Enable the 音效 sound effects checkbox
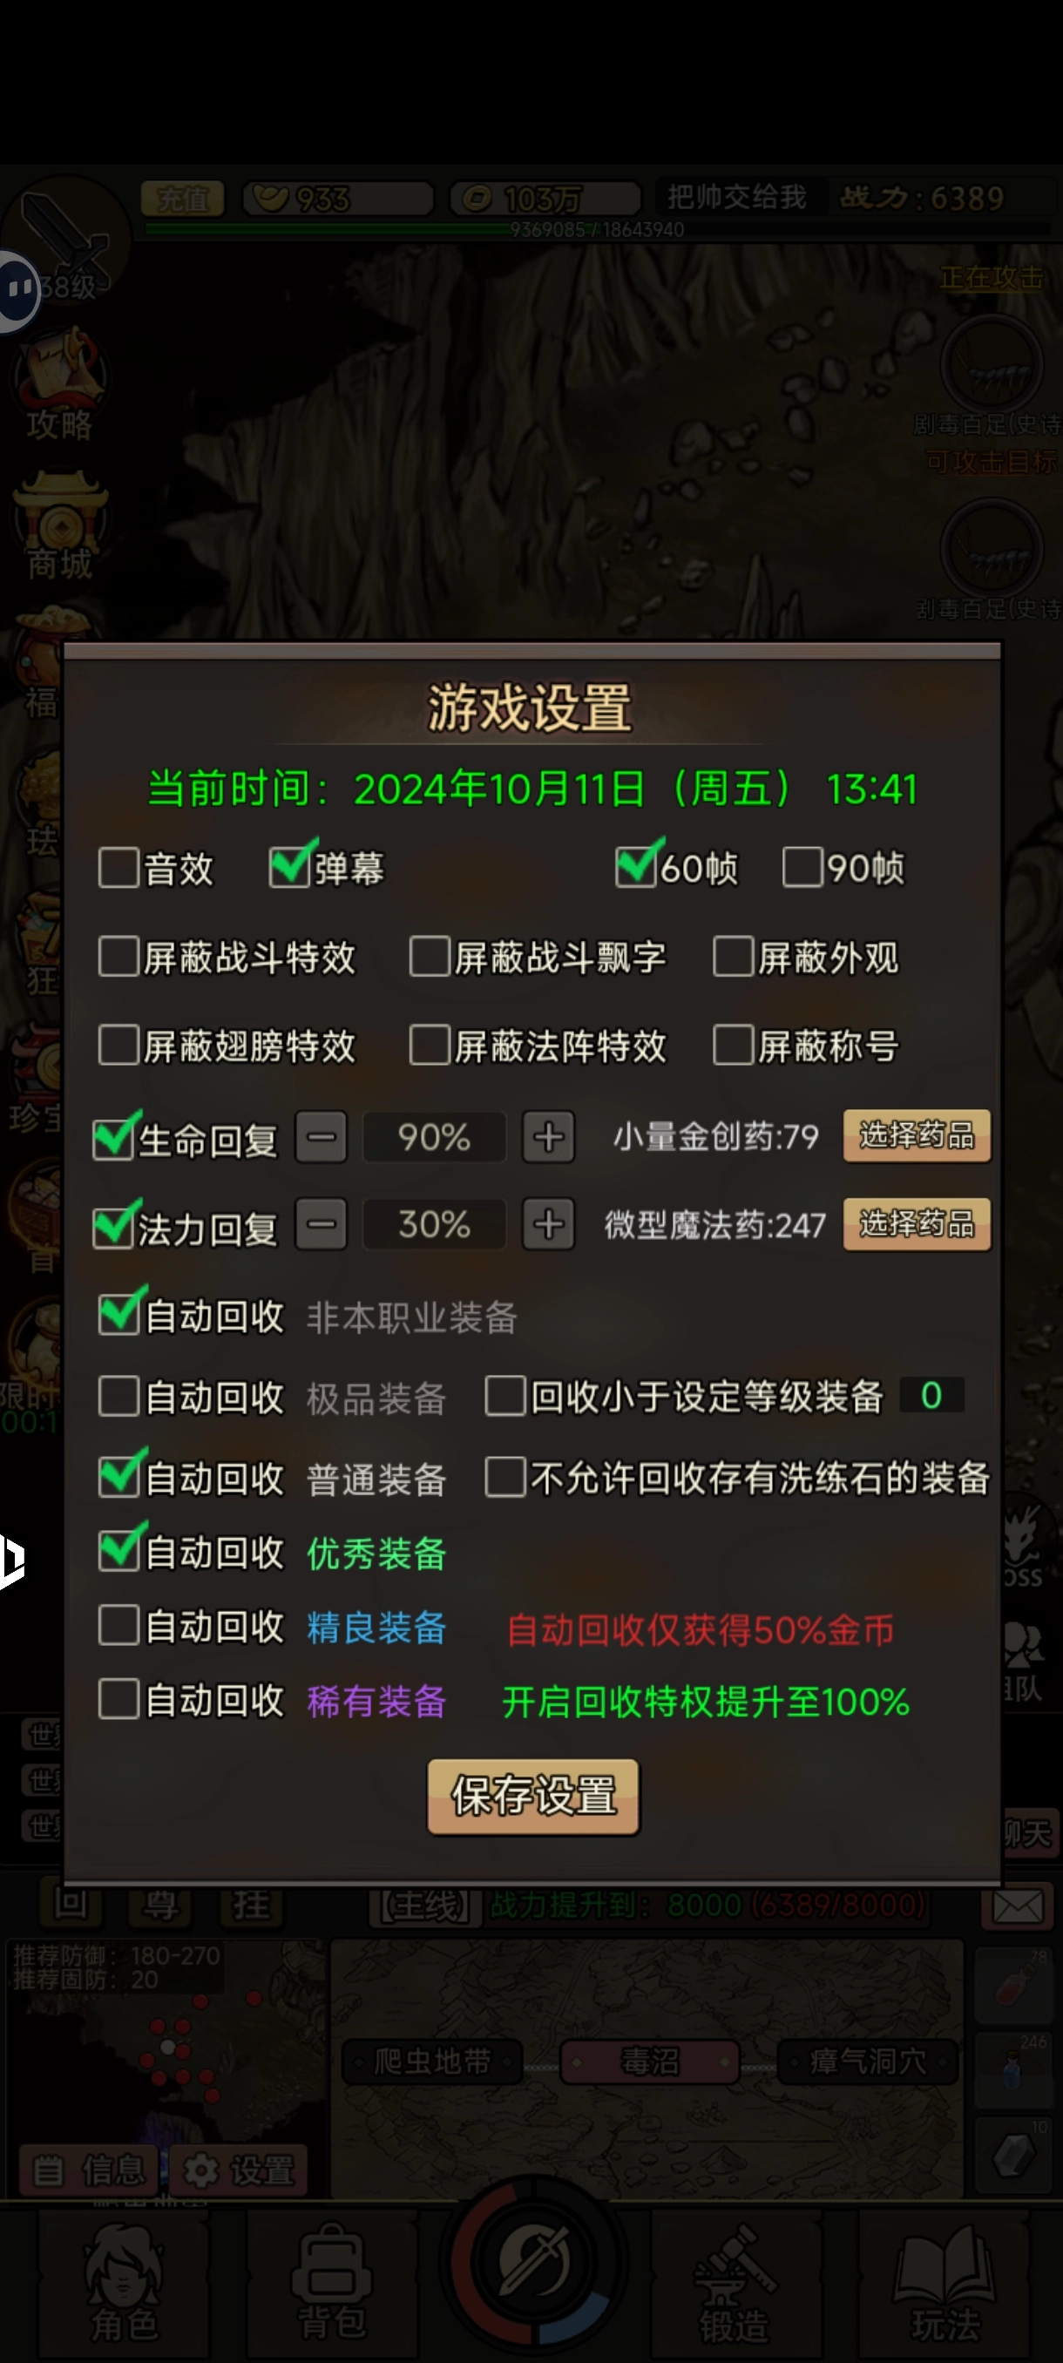This screenshot has width=1063, height=2363. tap(118, 867)
